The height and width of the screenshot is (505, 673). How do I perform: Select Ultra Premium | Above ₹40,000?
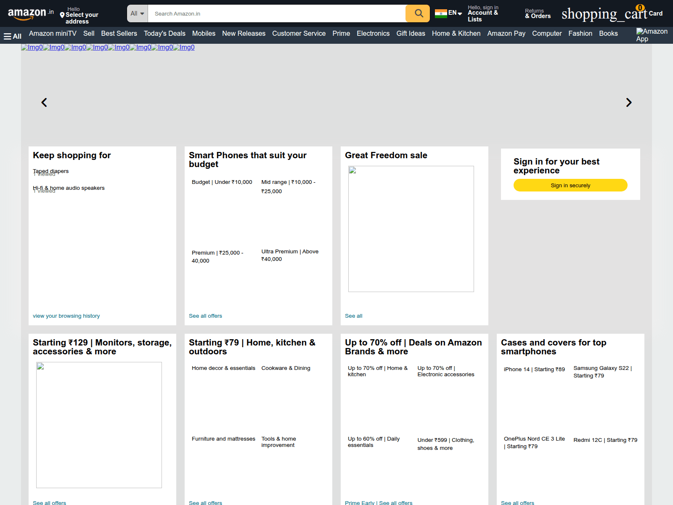click(x=290, y=255)
